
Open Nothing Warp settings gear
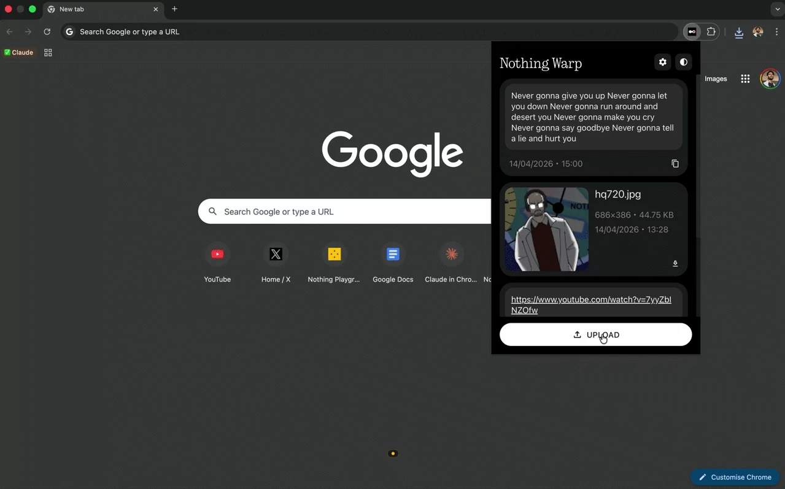[662, 62]
